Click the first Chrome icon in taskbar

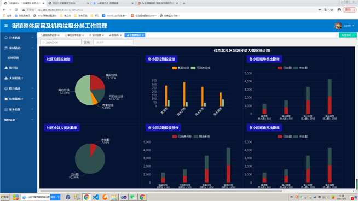coord(86,197)
